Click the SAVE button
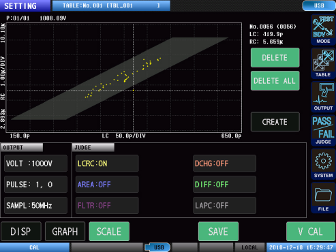The width and height of the screenshot is (336, 252). [x=218, y=232]
